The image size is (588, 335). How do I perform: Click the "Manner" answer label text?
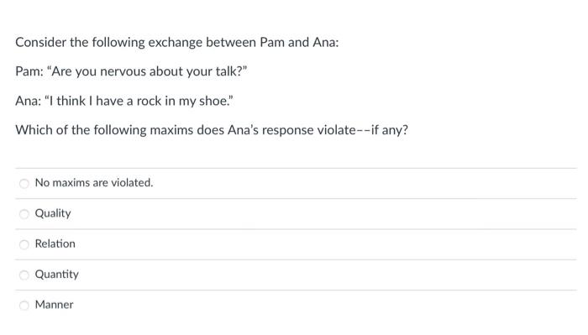point(54,305)
